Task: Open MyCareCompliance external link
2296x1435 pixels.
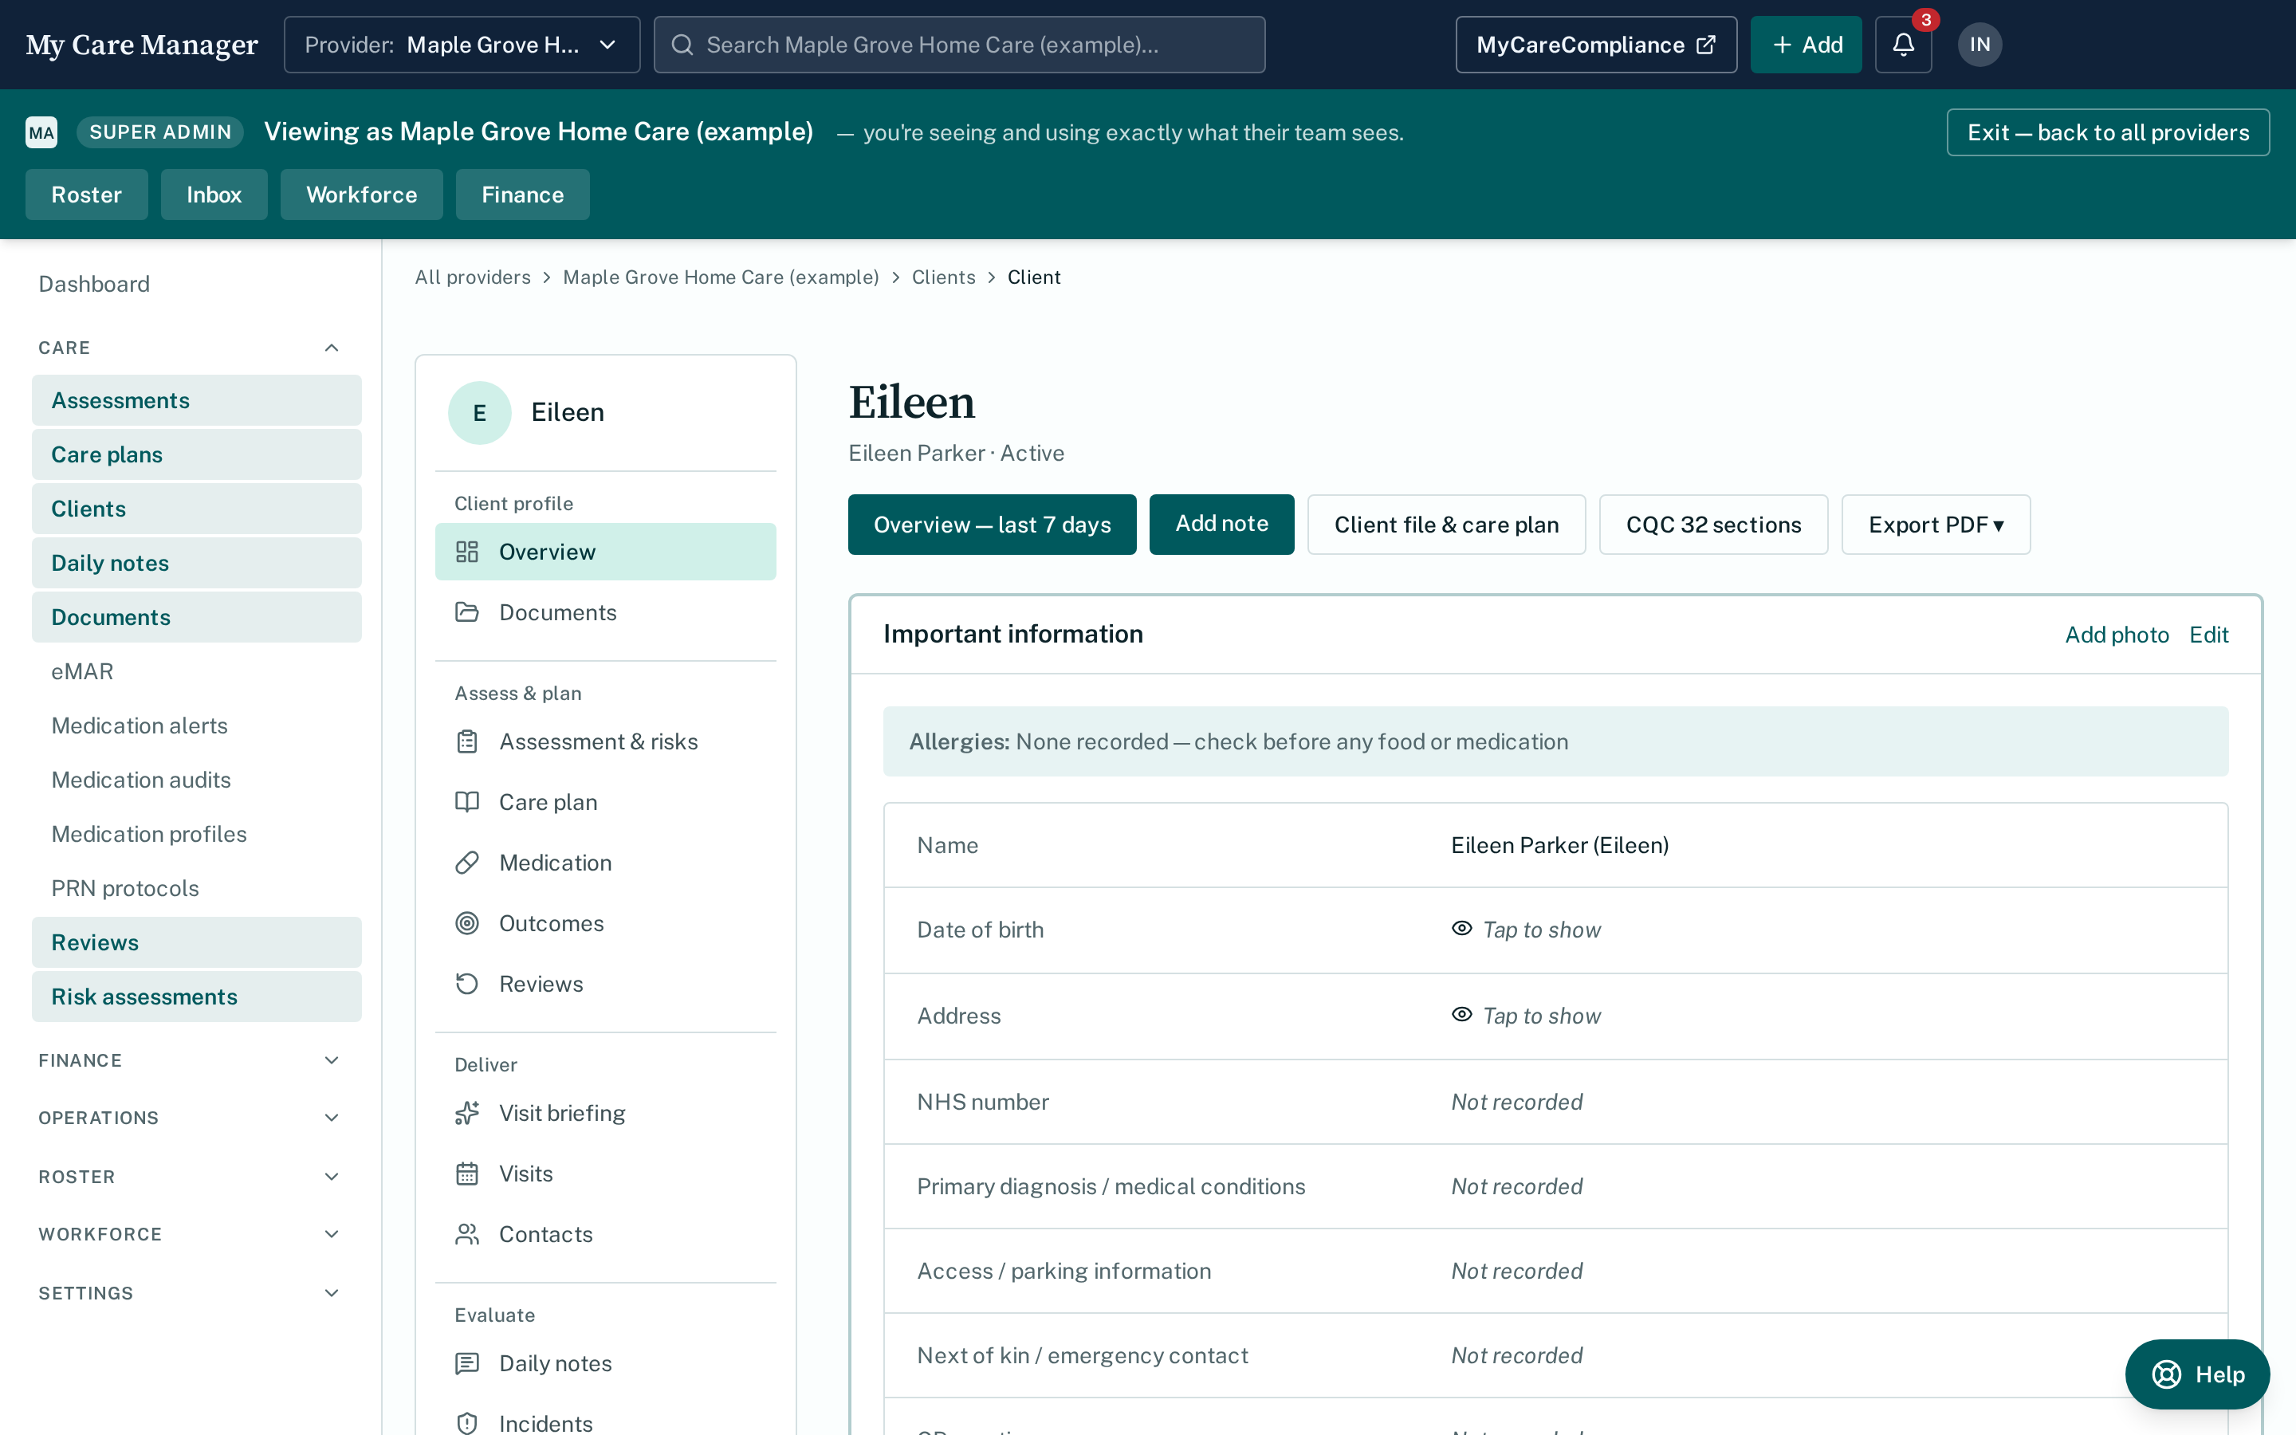Action: coord(1596,45)
